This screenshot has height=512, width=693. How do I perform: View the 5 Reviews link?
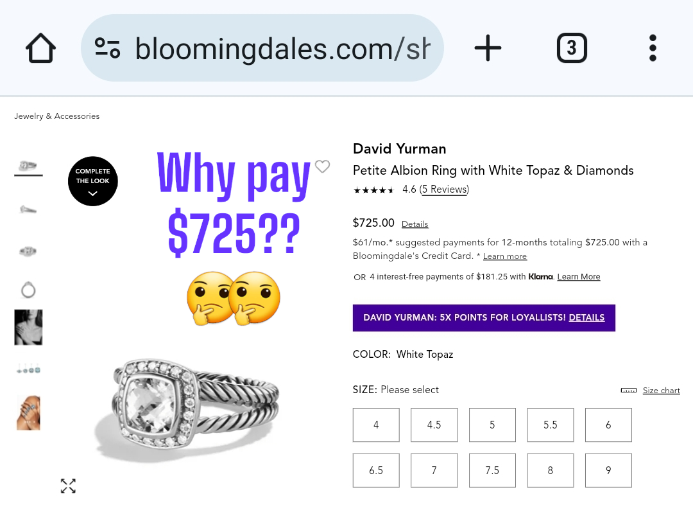point(445,190)
